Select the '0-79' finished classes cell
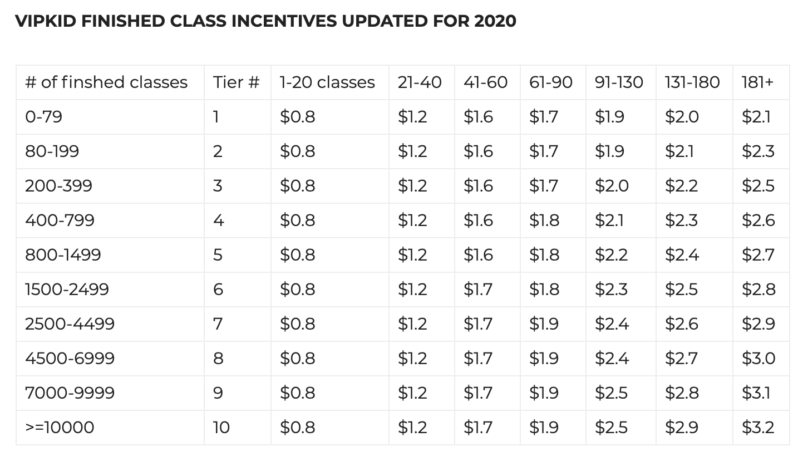This screenshot has height=461, width=798. (x=43, y=117)
